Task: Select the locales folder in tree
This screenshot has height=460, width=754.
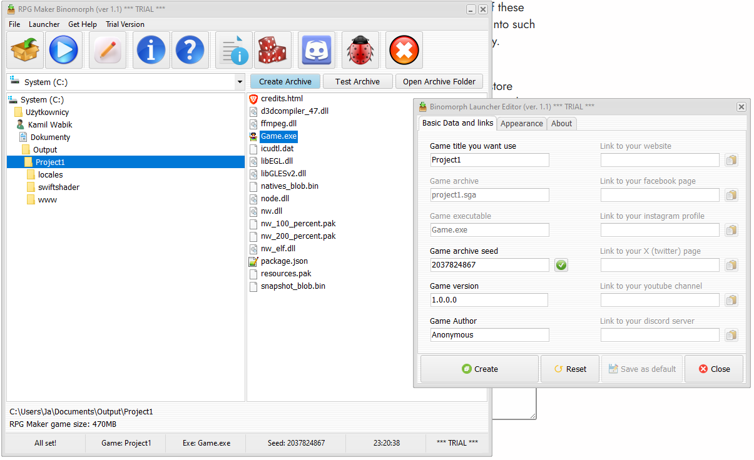Action: pyautogui.click(x=50, y=174)
